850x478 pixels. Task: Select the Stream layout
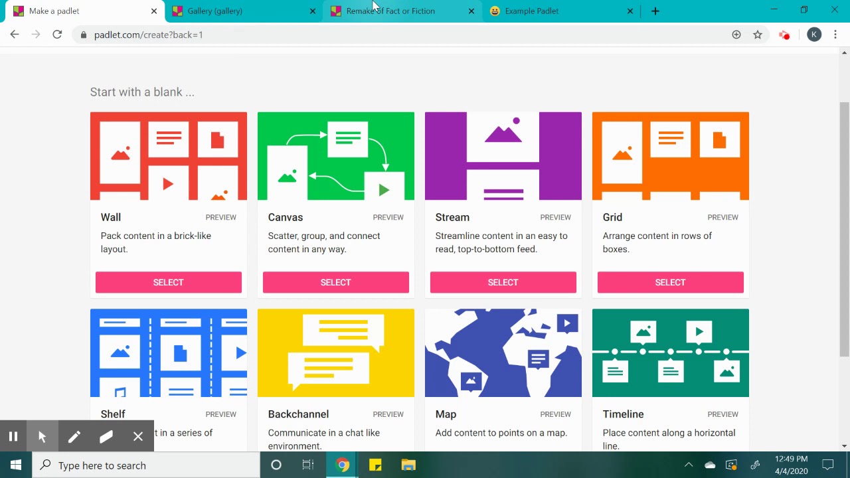point(503,282)
